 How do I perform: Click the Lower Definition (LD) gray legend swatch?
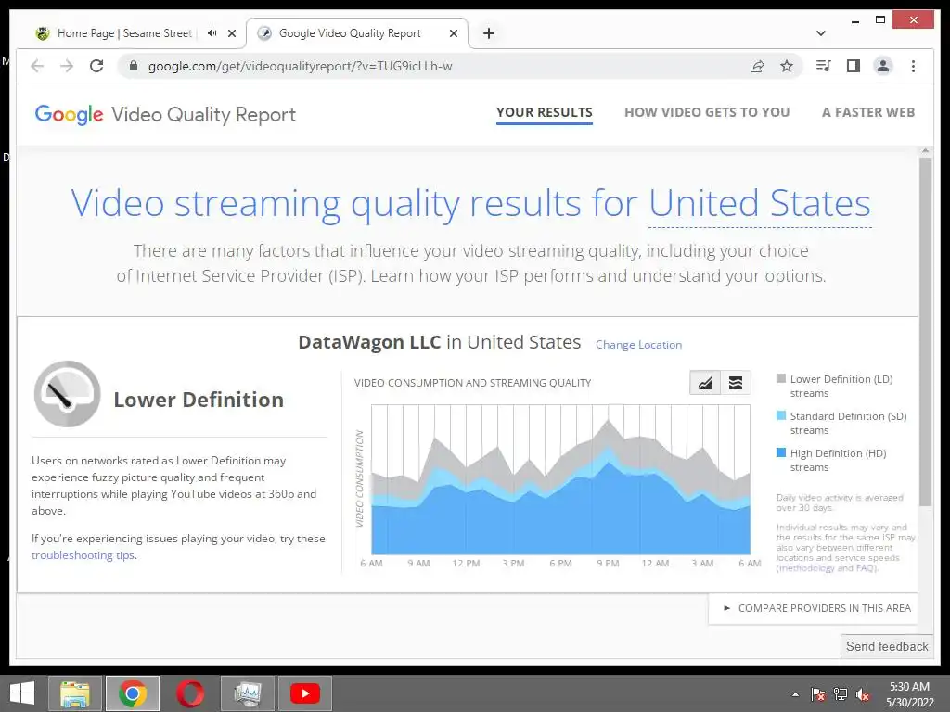pos(781,378)
